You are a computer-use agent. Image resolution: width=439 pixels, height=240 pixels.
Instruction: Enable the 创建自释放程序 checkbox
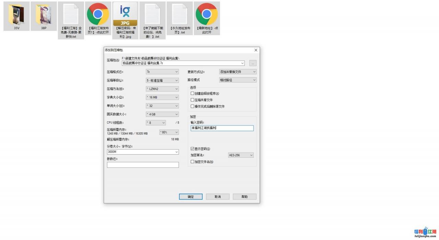tap(192, 93)
